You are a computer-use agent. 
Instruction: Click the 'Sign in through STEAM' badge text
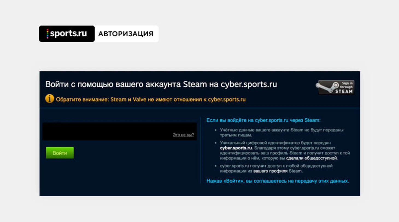[345, 87]
